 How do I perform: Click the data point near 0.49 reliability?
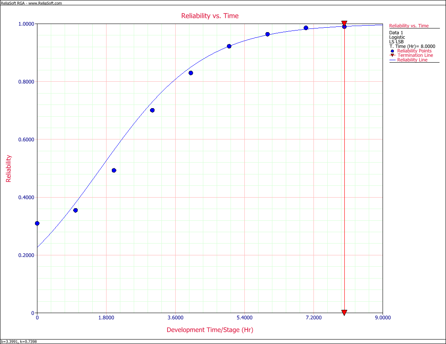[114, 170]
